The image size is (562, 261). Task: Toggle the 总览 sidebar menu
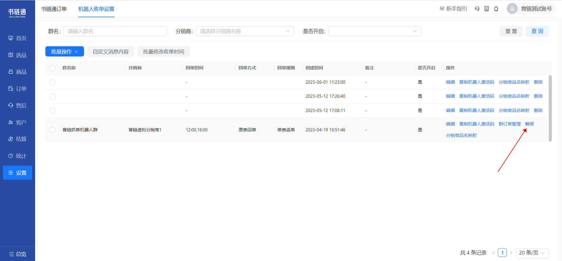pyautogui.click(x=18, y=254)
